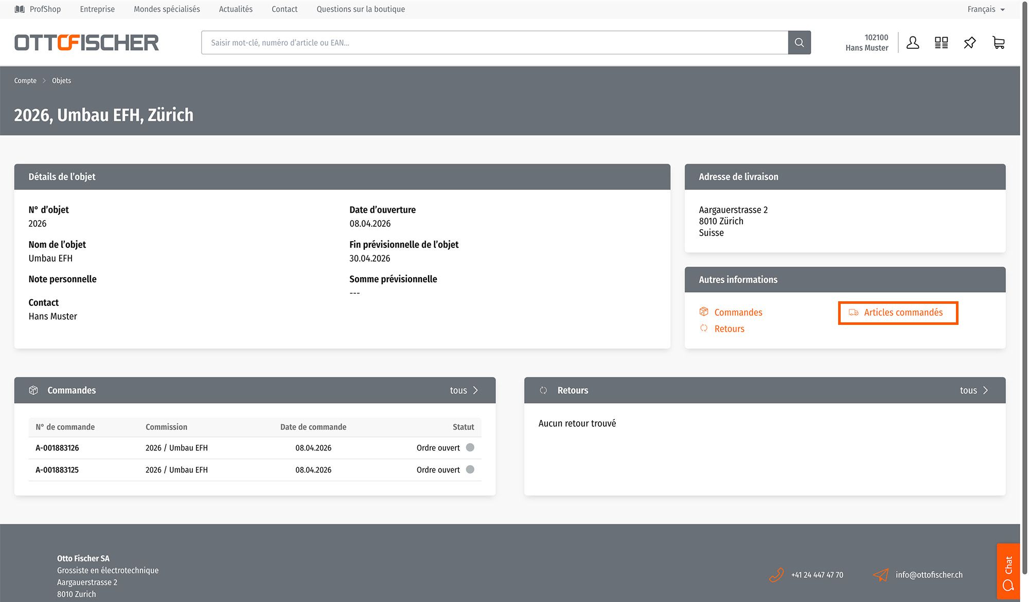Open the shopping cart icon

(x=998, y=43)
